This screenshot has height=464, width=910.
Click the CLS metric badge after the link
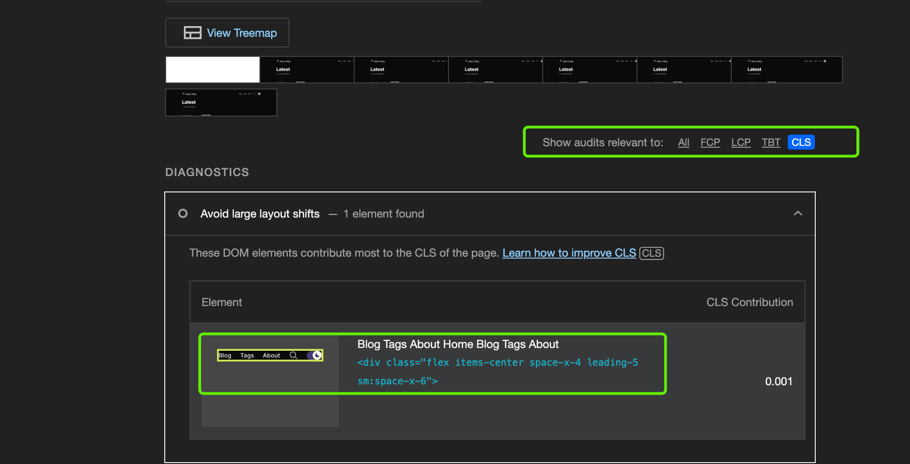coord(651,253)
